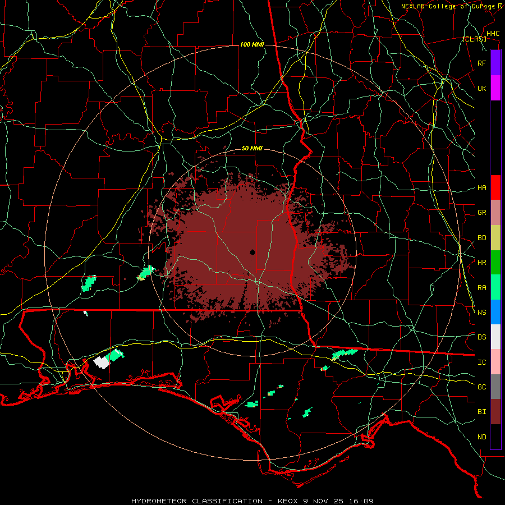Screen dimensions: 505x505
Task: Click the Hydrometeor Classification KEOX title caption
Action: [252, 501]
